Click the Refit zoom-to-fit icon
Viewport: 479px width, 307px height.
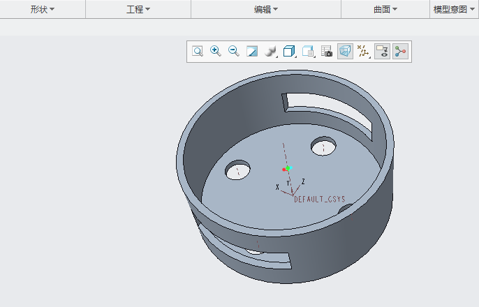[198, 52]
